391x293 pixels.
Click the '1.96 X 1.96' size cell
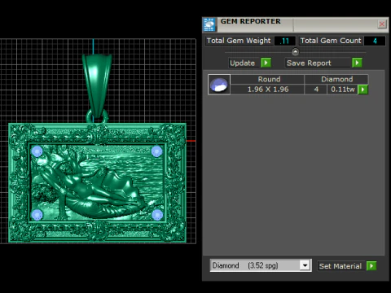click(268, 90)
